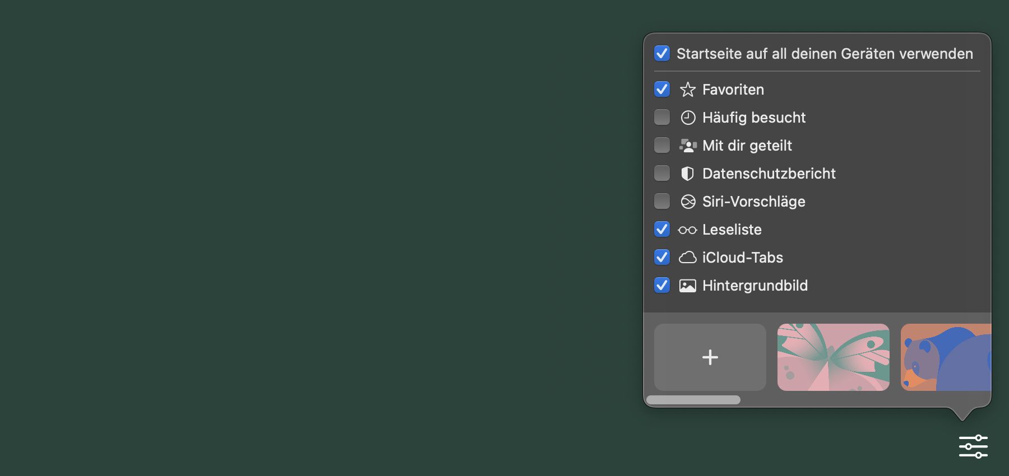Enable the Häufig besucht checkbox
Viewport: 1009px width, 476px height.
click(x=662, y=118)
